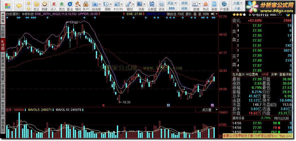Viewport: 296px width, 141px height.
Task: Click the yellow up arrow in toolbar
Action: point(29,3)
